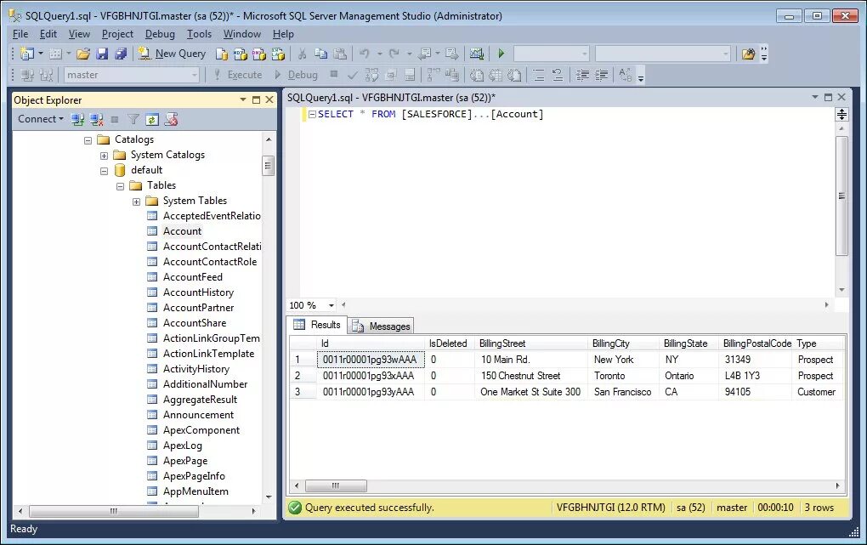The width and height of the screenshot is (867, 545).
Task: Click the Copy icon in the toolbar
Action: 320,54
